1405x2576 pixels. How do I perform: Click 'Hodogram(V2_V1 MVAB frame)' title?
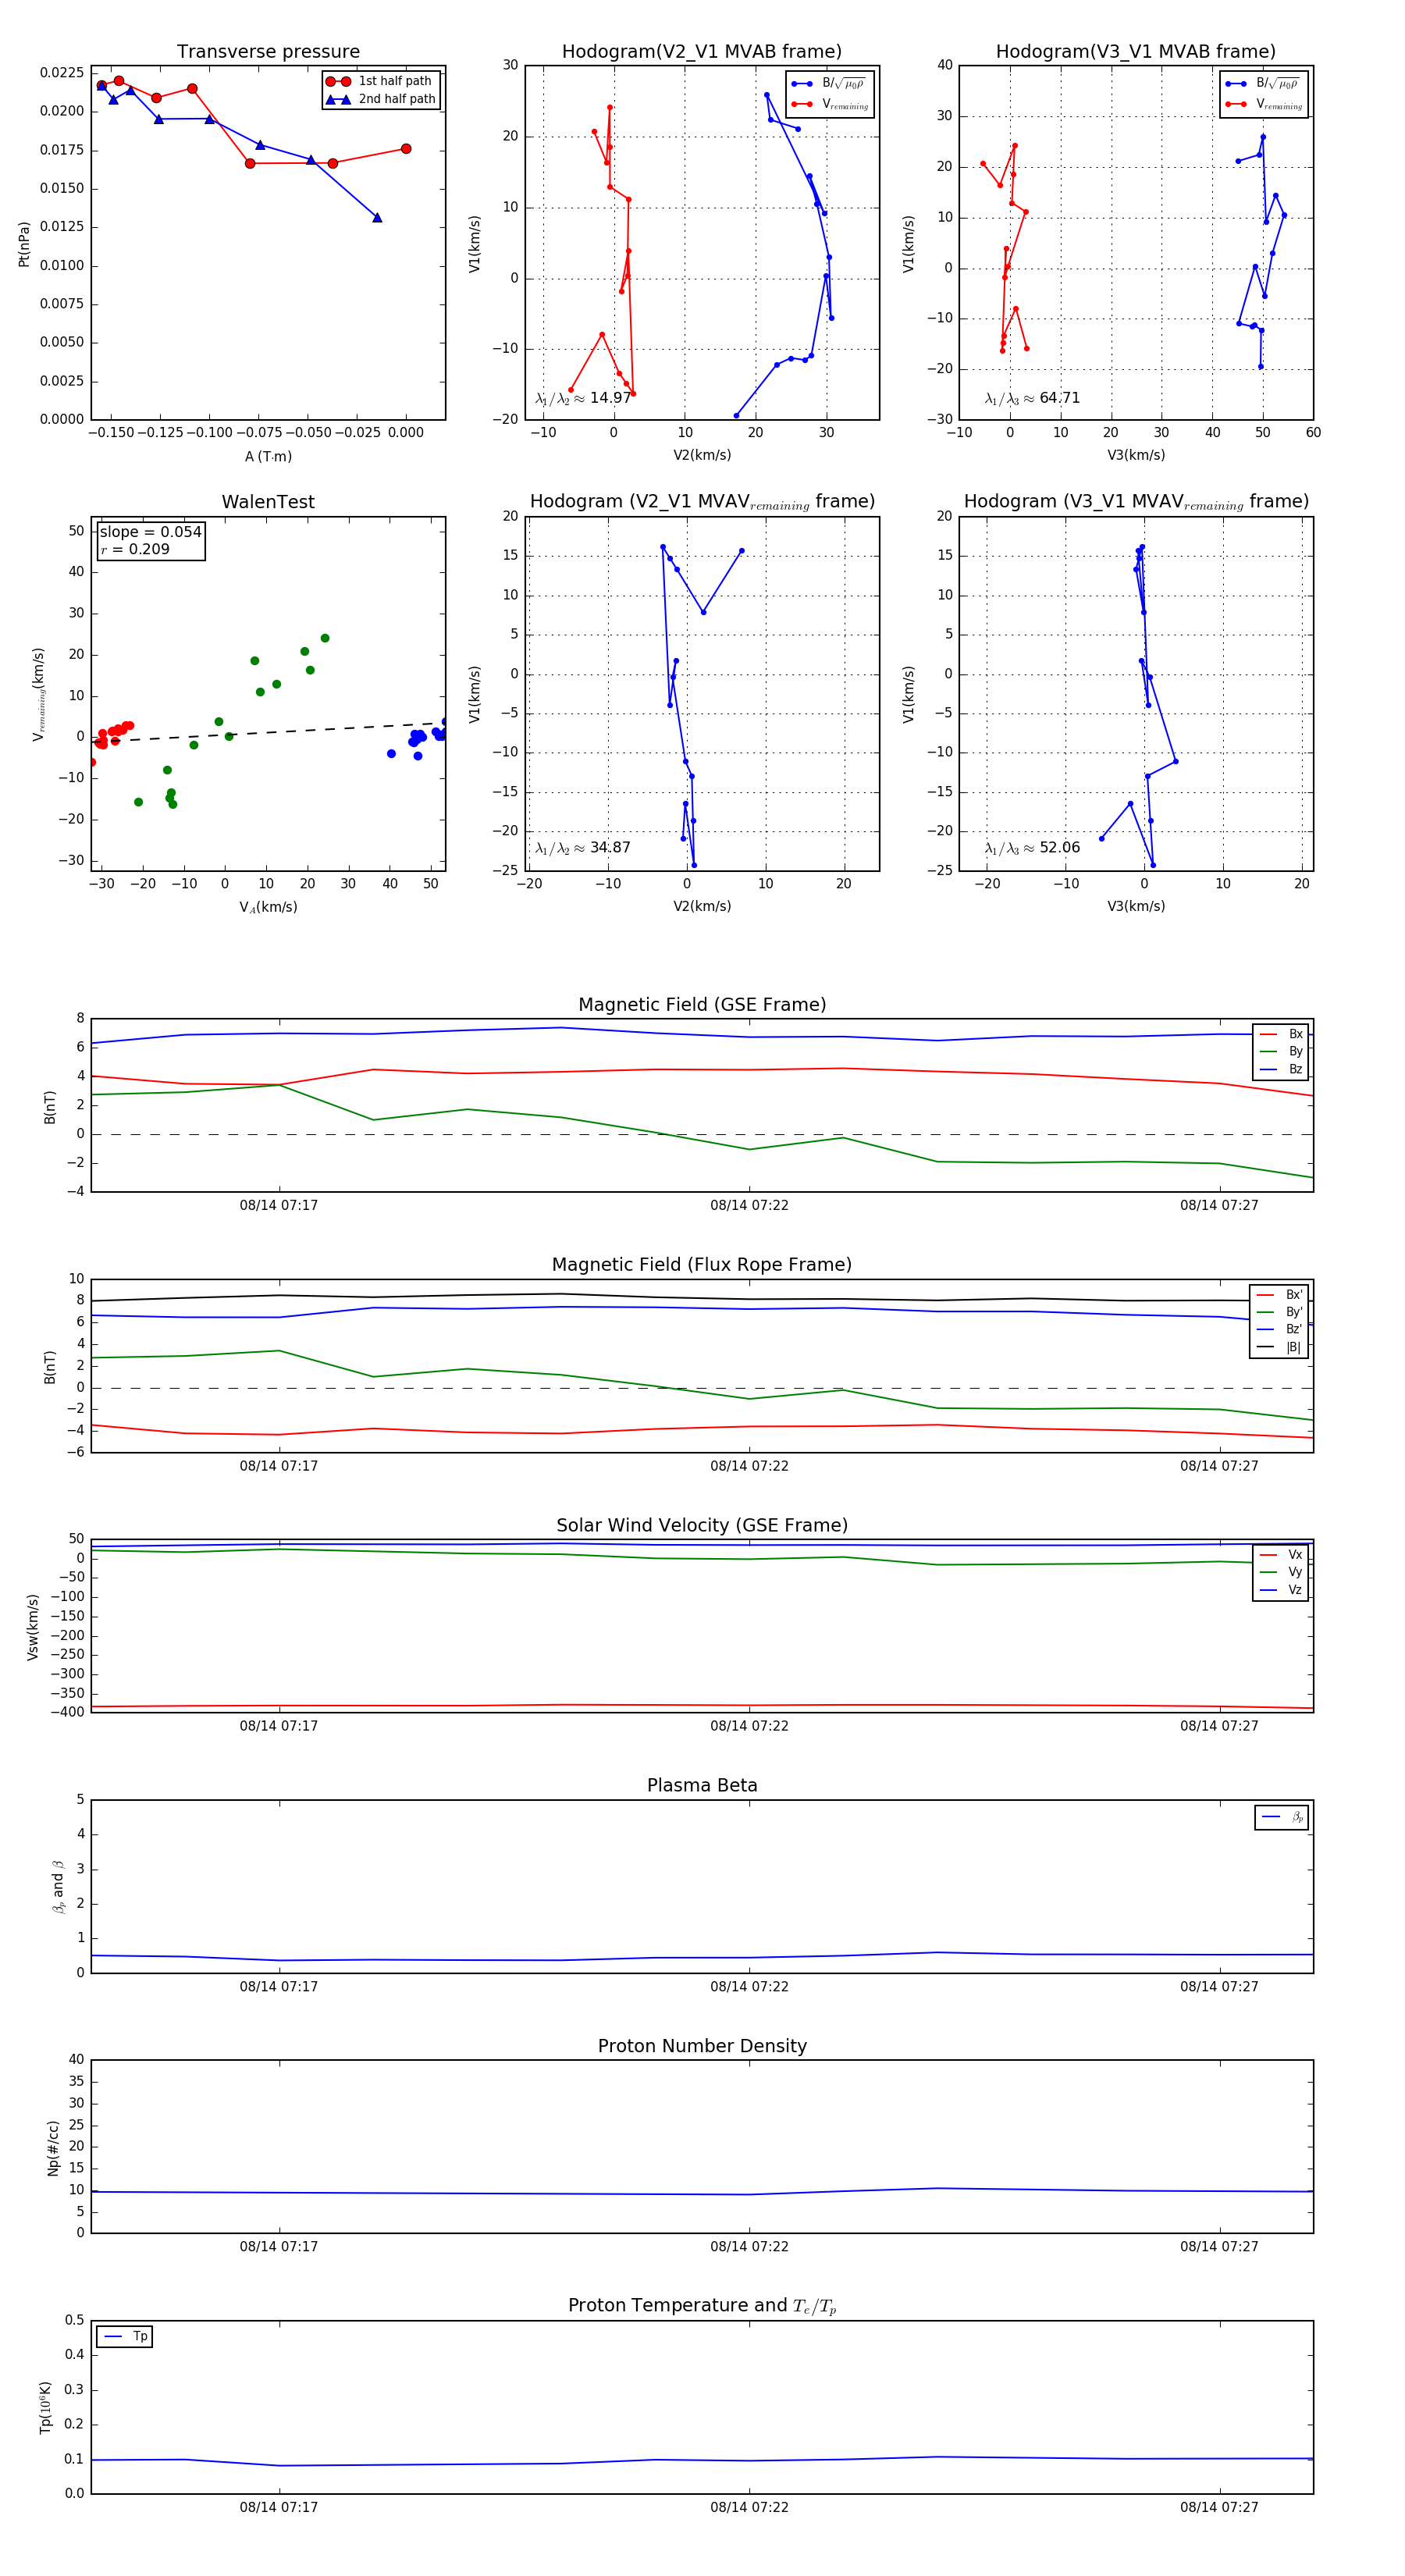click(702, 52)
